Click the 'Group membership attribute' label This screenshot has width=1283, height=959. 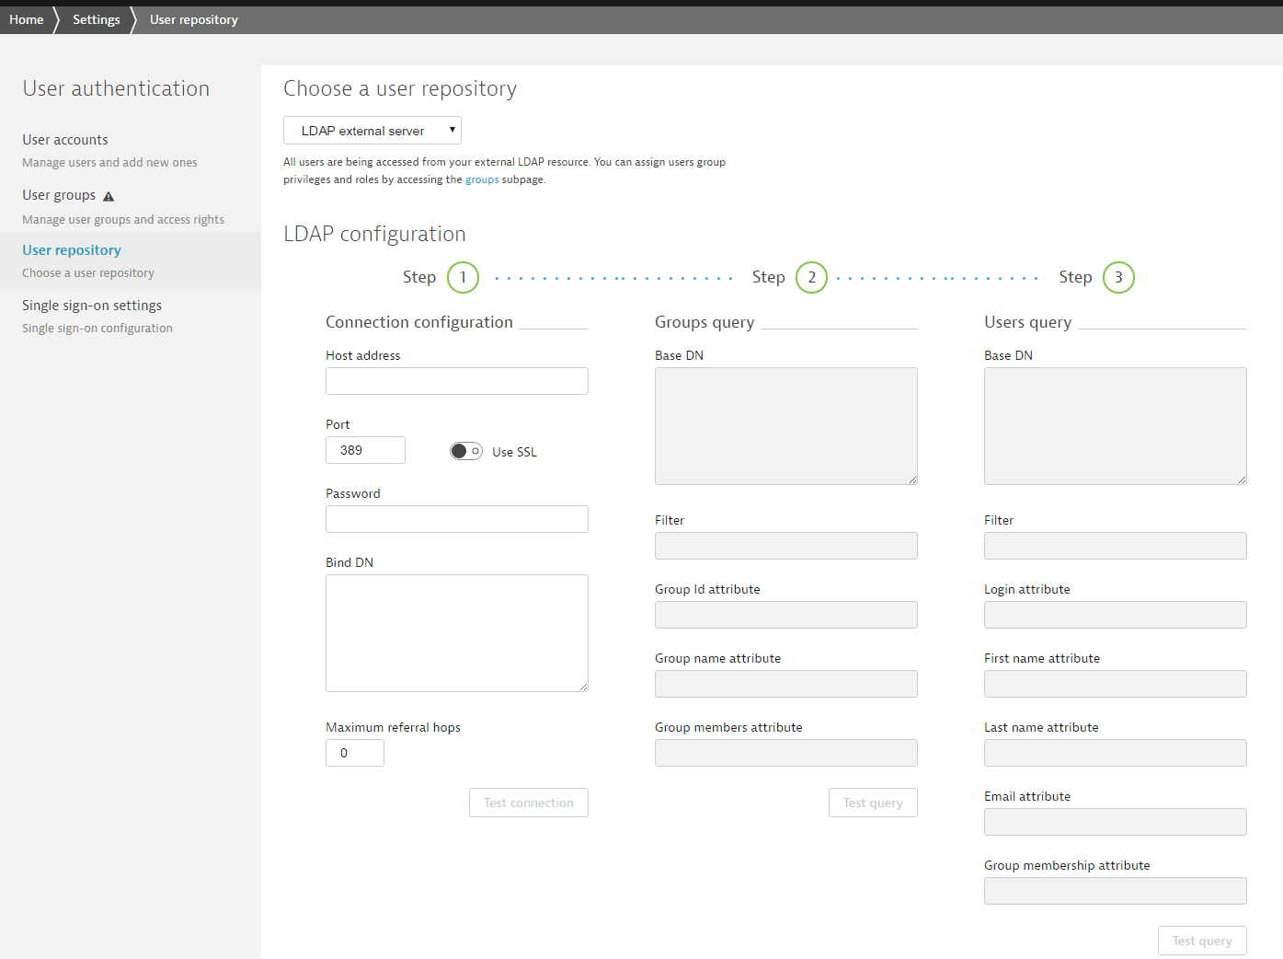[1067, 865]
